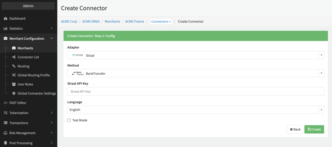Click the Global Routing Profile shuffle icon
The image size is (332, 147).
(14, 75)
